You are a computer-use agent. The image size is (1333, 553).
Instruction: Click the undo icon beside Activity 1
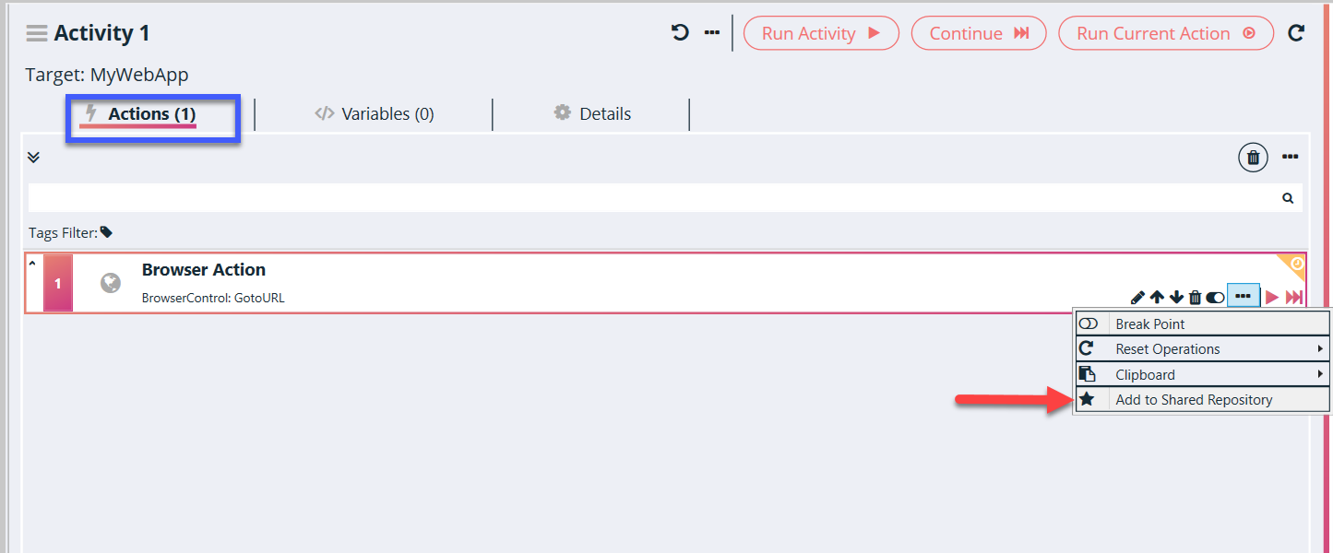(680, 33)
